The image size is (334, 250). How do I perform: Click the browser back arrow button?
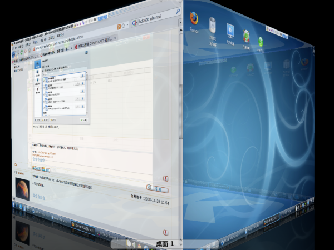click(14, 55)
